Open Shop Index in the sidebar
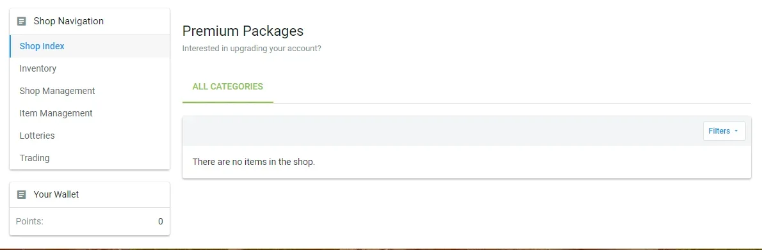 [90, 47]
